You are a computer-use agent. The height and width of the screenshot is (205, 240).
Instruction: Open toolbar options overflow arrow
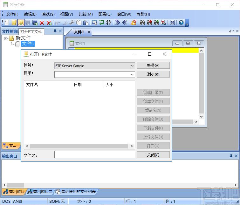pyautogui.click(x=187, y=24)
